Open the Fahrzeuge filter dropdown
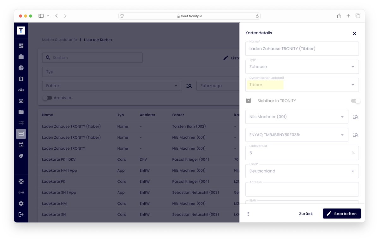The width and height of the screenshot is (379, 241). click(218, 86)
